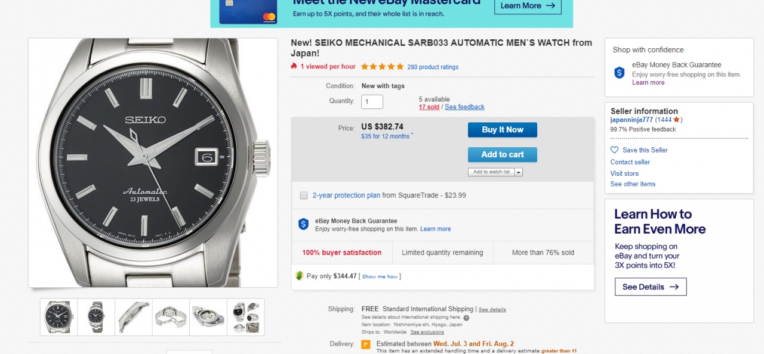The height and width of the screenshot is (354, 764).
Task: Add the Seiko watch to cart
Action: coord(502,155)
